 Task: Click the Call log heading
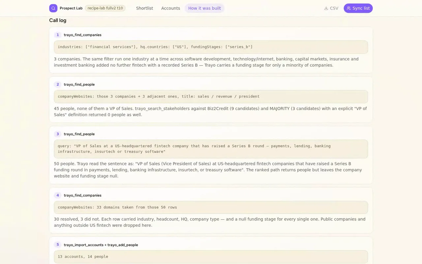tap(58, 20)
